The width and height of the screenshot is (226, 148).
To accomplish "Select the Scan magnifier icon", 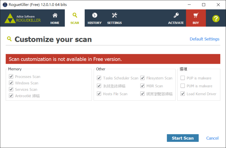I will [x=75, y=15].
